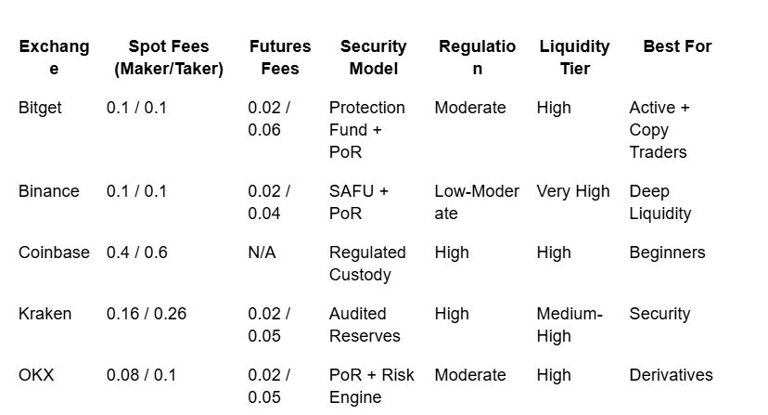Click the Spot Fees (Maker/Taker) header
The image size is (768, 415).
point(169,58)
